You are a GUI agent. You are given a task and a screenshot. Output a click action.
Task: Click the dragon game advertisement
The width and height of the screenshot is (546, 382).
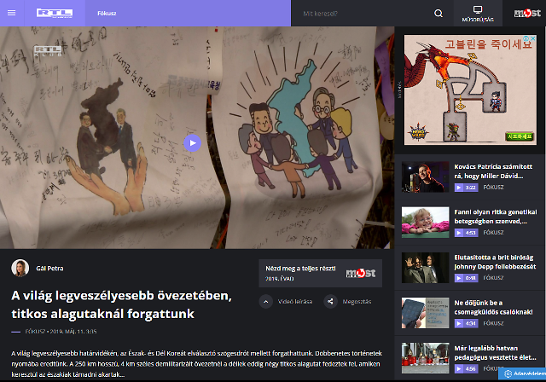pyautogui.click(x=470, y=90)
